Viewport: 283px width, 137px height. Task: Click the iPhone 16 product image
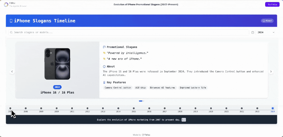pos(57,64)
